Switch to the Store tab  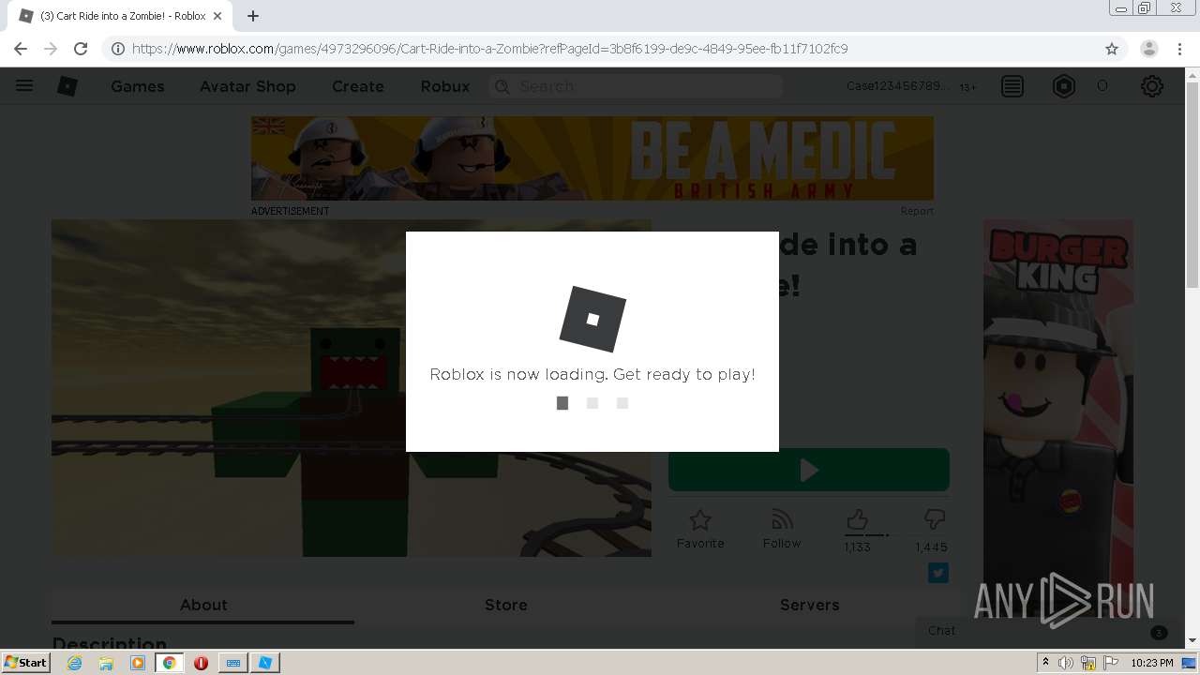(506, 606)
